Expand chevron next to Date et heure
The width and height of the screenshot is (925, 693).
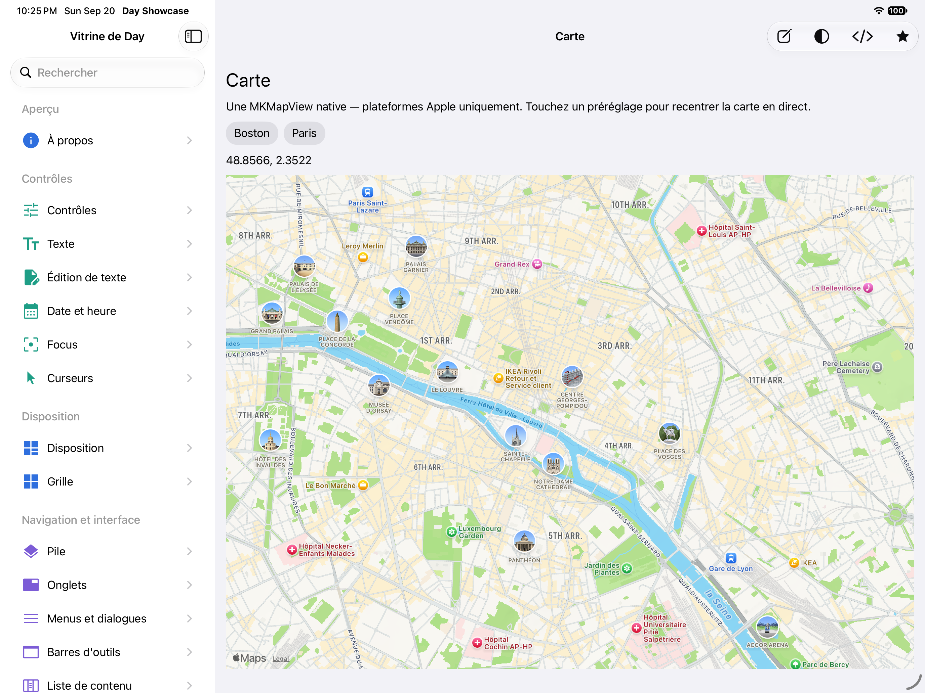pos(190,311)
